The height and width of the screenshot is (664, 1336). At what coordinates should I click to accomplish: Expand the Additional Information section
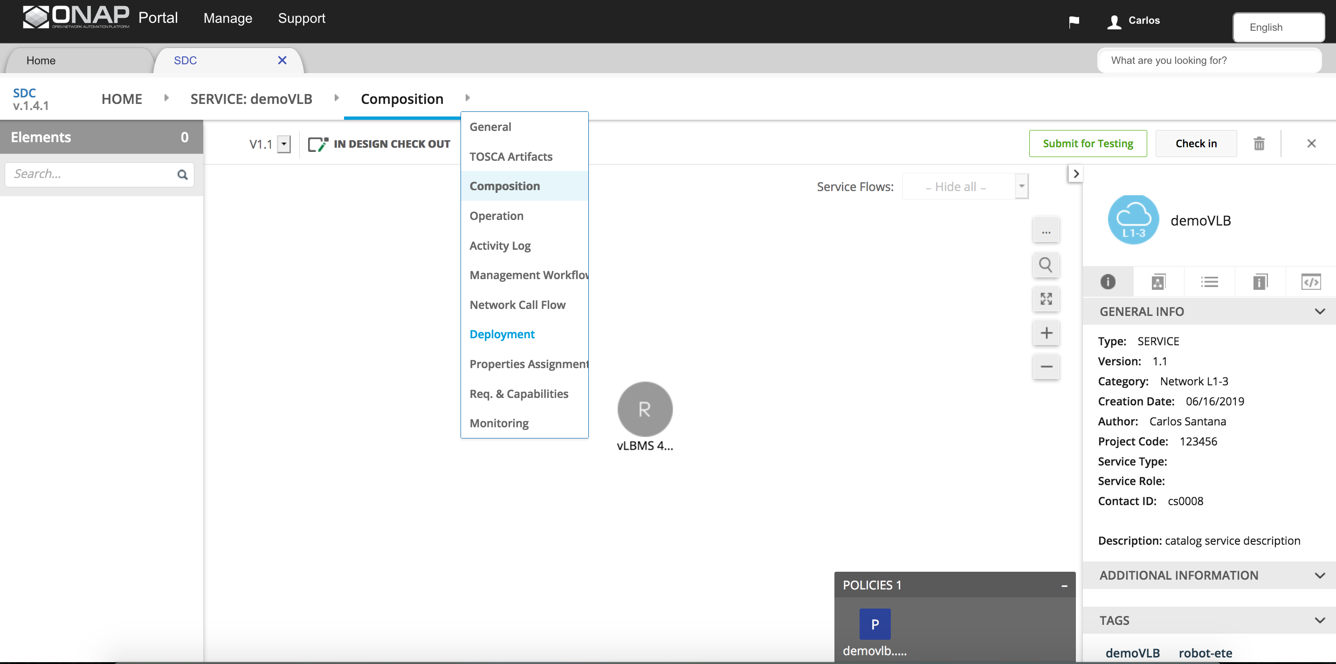click(1319, 575)
